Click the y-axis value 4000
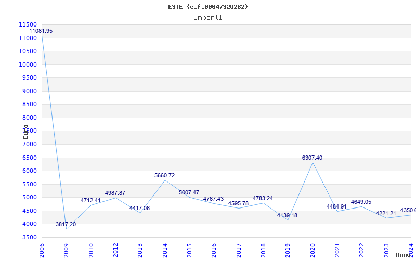Screen dimensions: 416x260 pyautogui.click(x=30, y=224)
